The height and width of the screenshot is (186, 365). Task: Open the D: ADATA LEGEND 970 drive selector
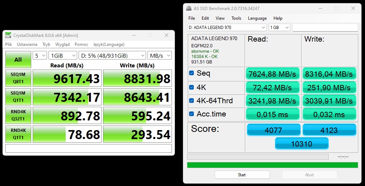point(226,28)
